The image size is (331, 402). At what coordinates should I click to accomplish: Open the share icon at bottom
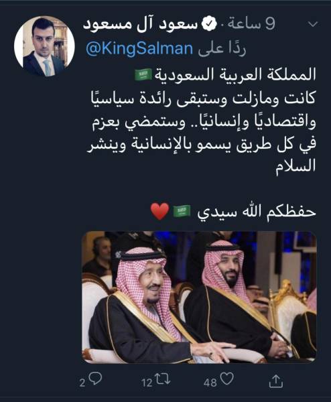(x=276, y=381)
